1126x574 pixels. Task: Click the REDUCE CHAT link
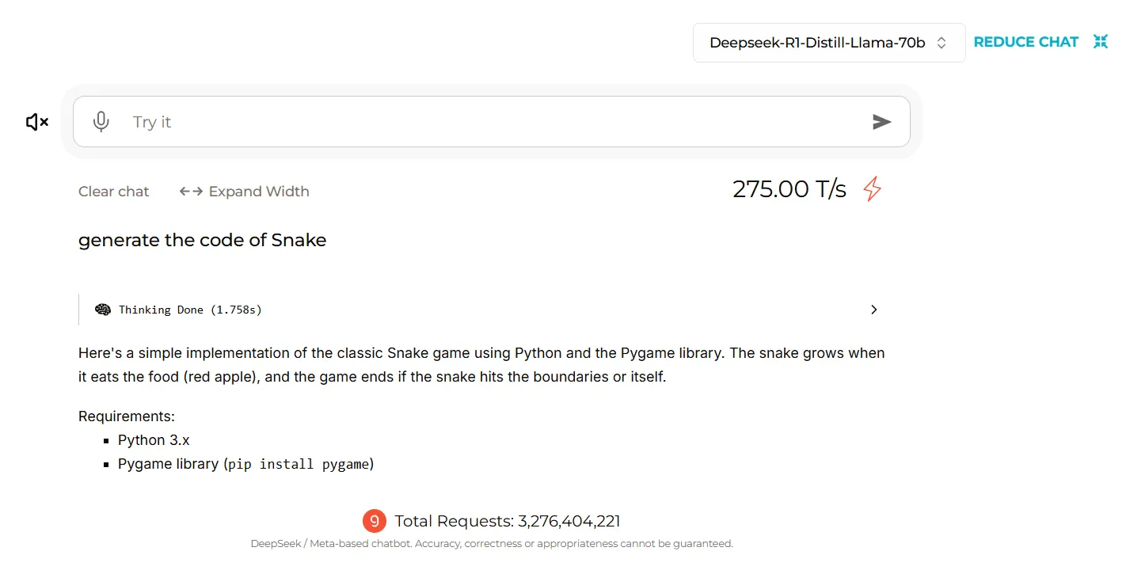(1025, 42)
